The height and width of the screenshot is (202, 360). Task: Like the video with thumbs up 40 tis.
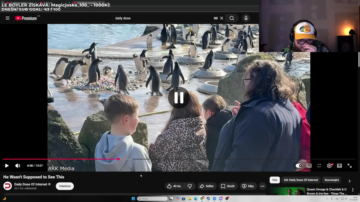174,186
